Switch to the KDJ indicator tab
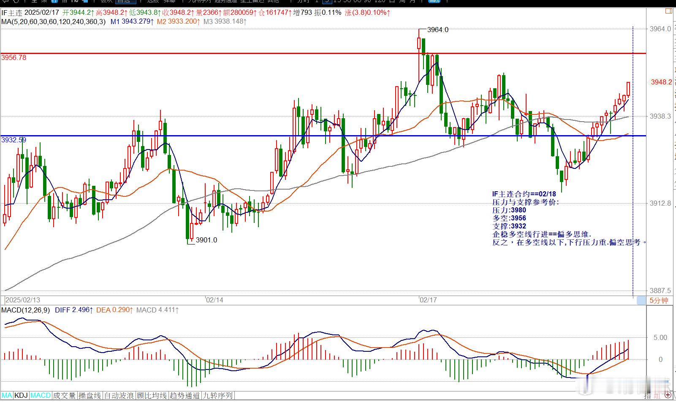 (21, 396)
